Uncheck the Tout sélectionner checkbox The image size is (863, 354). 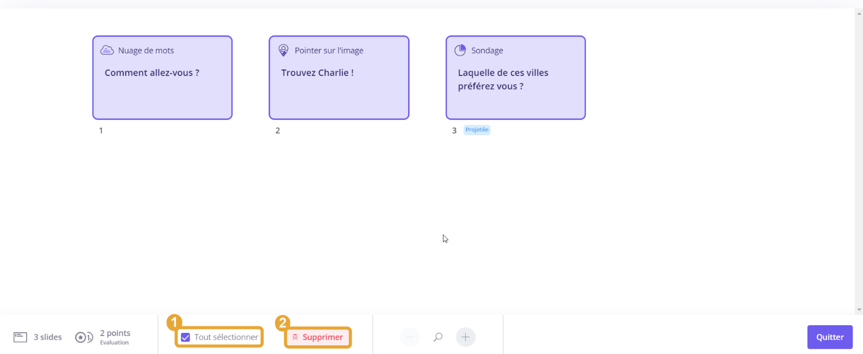185,337
